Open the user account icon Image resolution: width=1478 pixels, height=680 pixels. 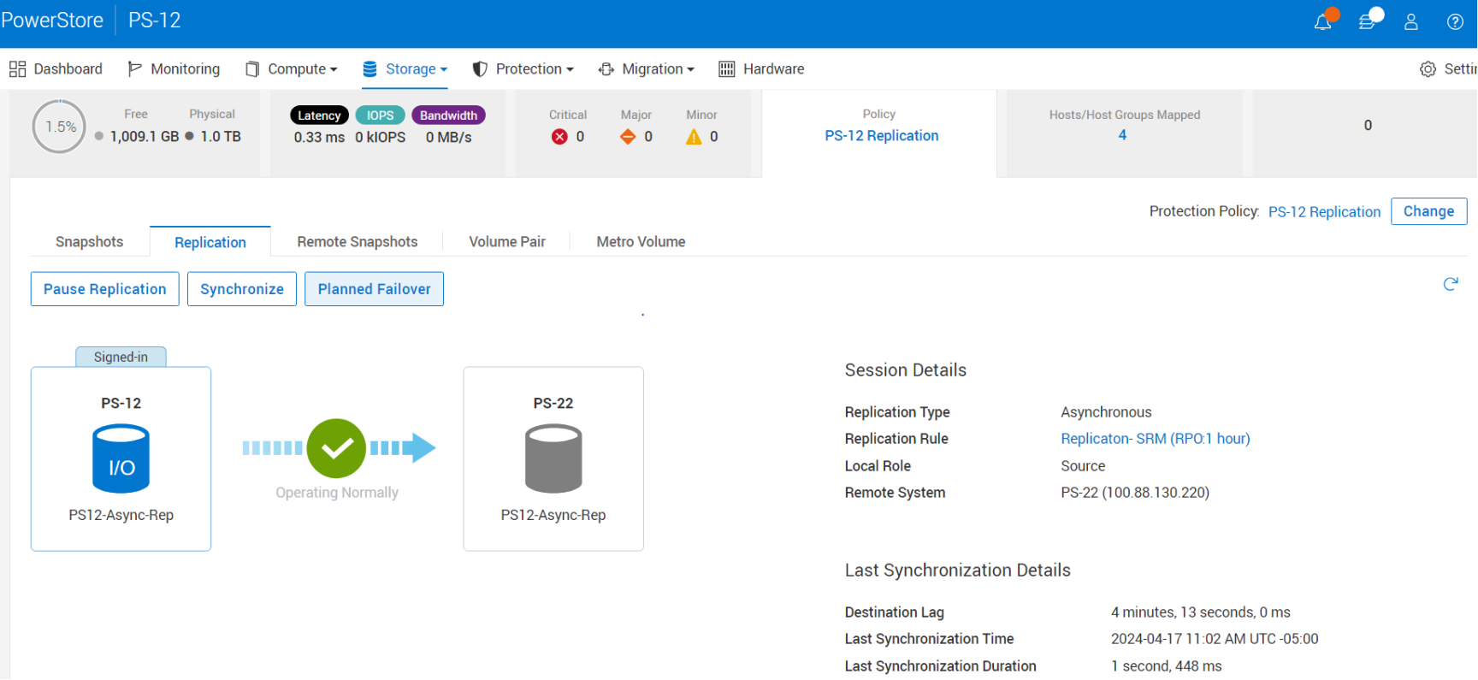pyautogui.click(x=1411, y=22)
